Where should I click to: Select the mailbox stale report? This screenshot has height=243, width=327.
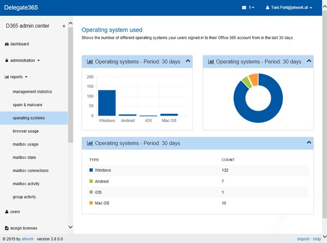pos(26,157)
